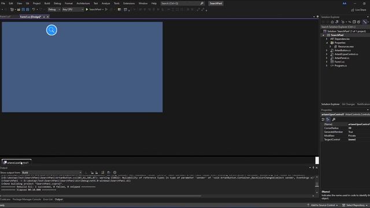Screen dimensions: 370x208
Task: Collapse the Properties folder node
Action: point(327,43)
